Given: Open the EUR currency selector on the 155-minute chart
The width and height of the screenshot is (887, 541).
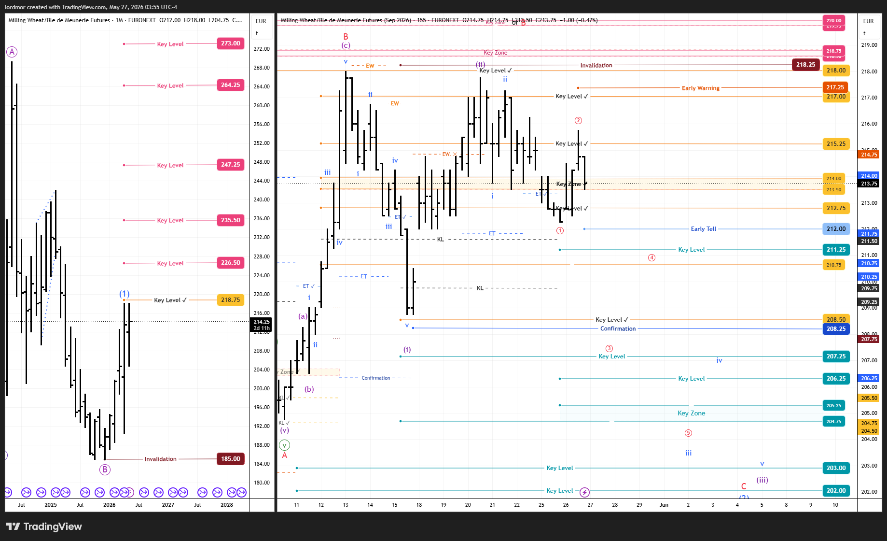Looking at the screenshot, I should [869, 21].
